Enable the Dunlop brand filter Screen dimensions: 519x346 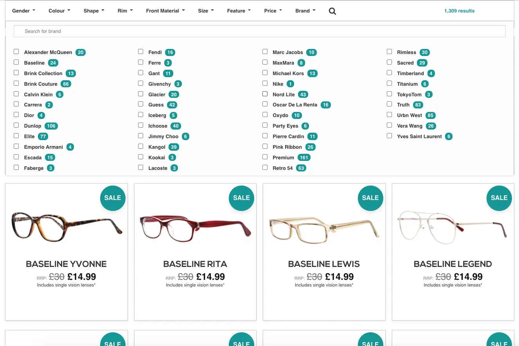click(x=16, y=125)
